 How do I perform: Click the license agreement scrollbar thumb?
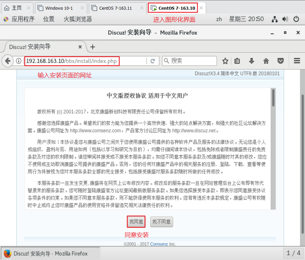(x=273, y=98)
